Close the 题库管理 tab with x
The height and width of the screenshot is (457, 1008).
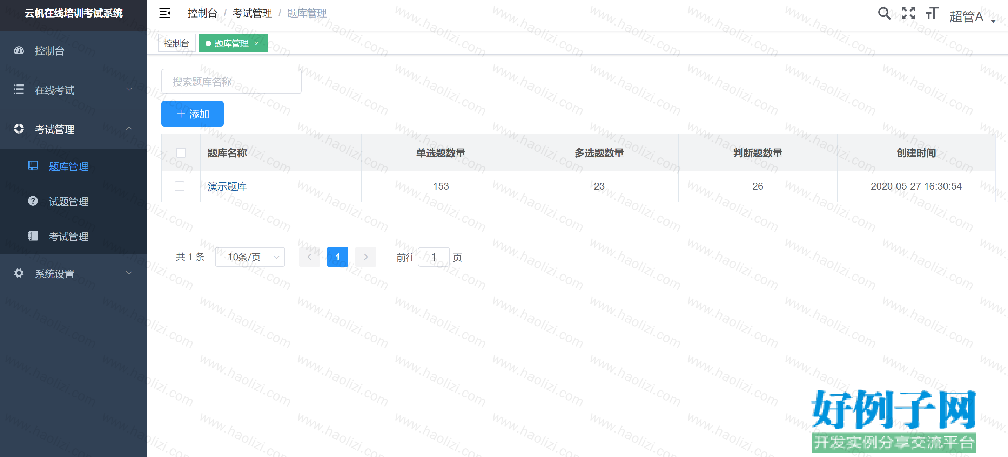(256, 43)
